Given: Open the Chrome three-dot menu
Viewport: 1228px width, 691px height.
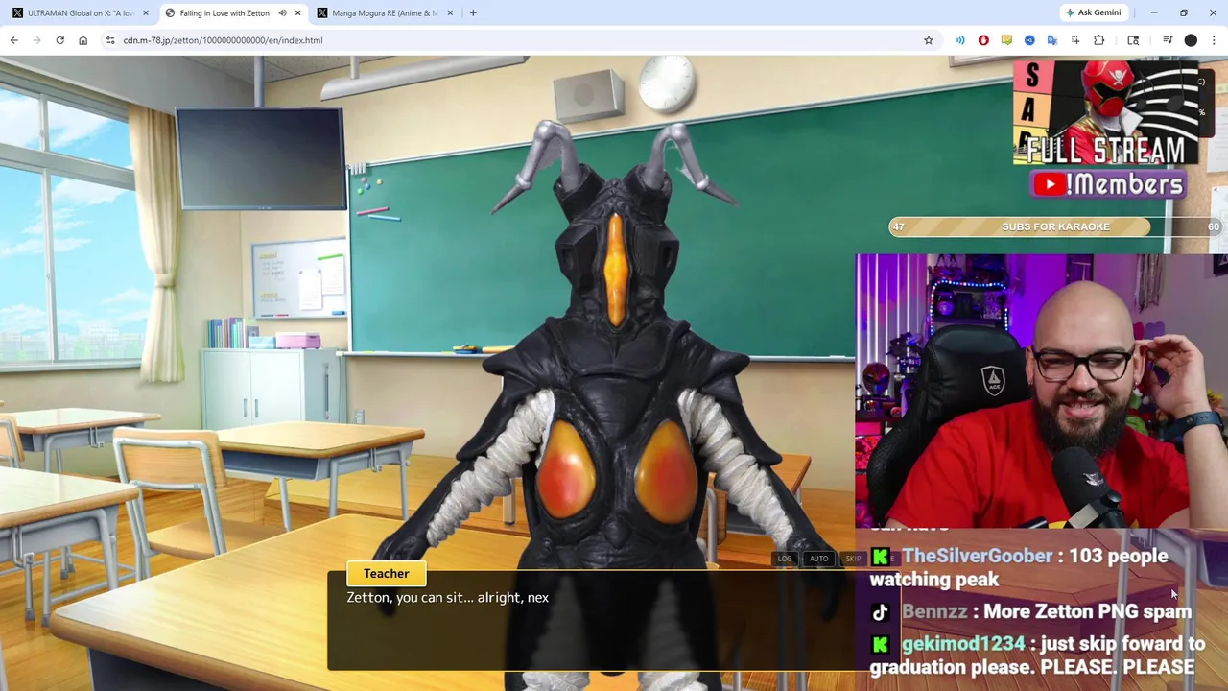Looking at the screenshot, I should 1214,40.
